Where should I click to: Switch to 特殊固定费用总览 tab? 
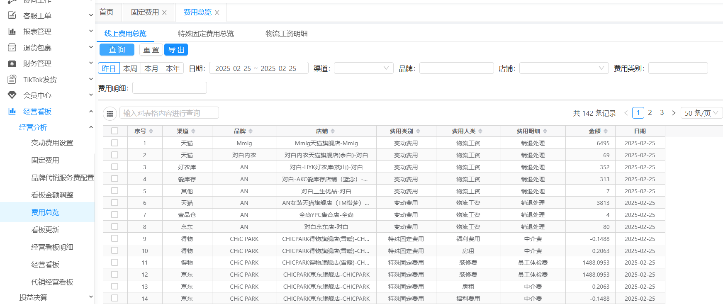point(206,34)
